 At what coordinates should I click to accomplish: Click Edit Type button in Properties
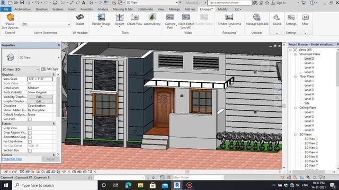(50, 69)
